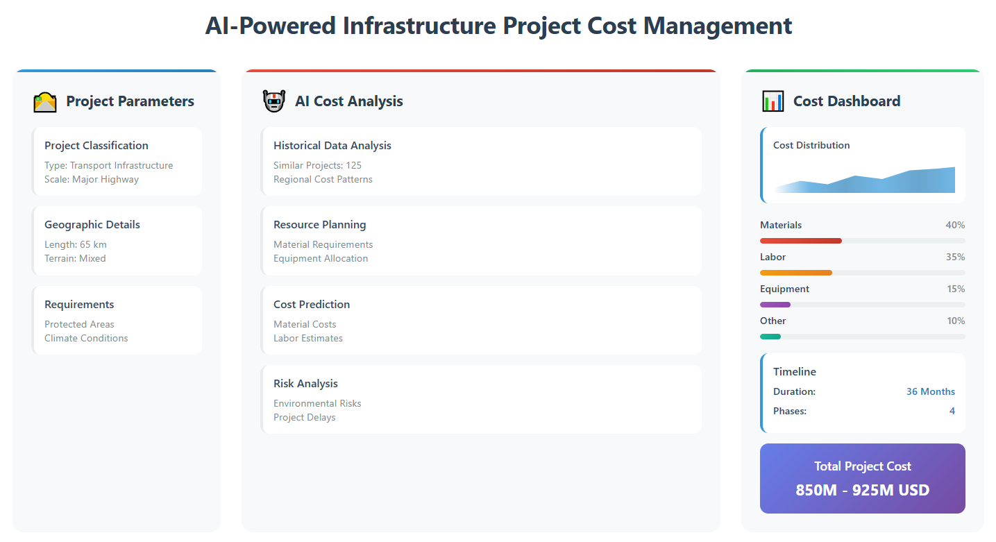Click 'Project Delays' text
996x542 pixels.
304,417
